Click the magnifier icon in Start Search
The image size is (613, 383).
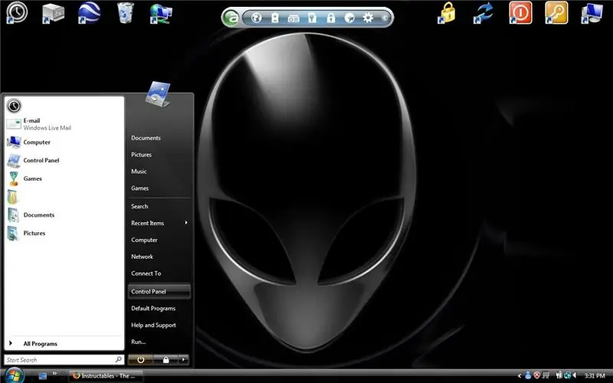(119, 359)
